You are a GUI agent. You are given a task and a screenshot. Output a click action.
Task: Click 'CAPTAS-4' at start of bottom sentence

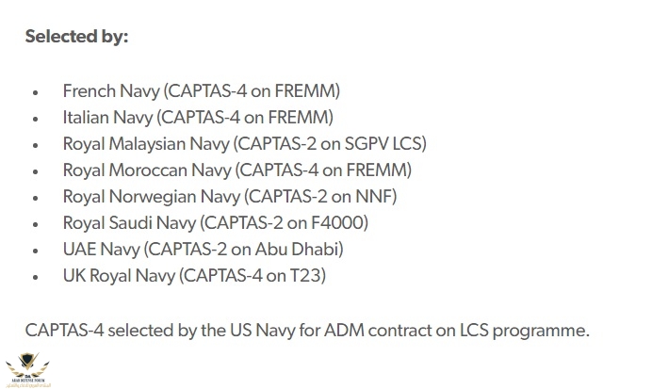click(64, 331)
